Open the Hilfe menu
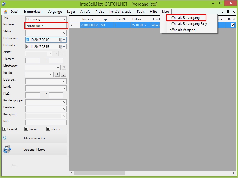This screenshot has width=238, height=178. tap(153, 12)
